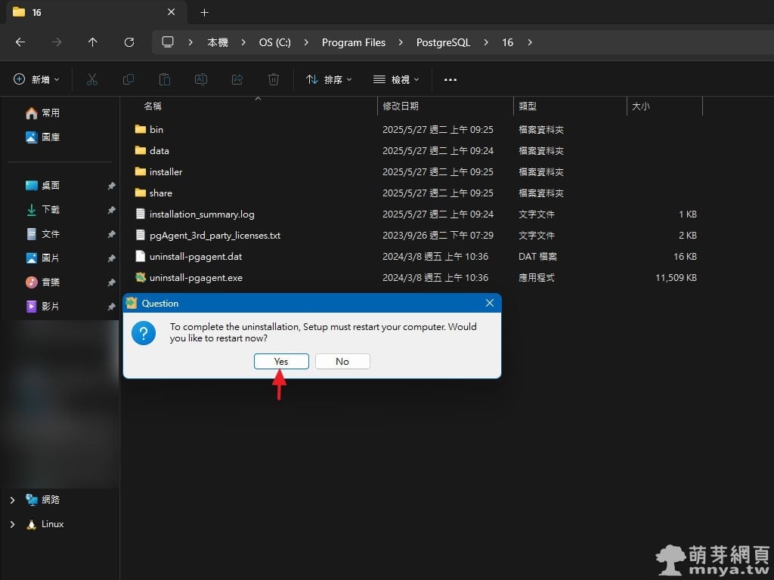The height and width of the screenshot is (580, 774).
Task: Expand the 網路 tree node
Action: click(12, 500)
